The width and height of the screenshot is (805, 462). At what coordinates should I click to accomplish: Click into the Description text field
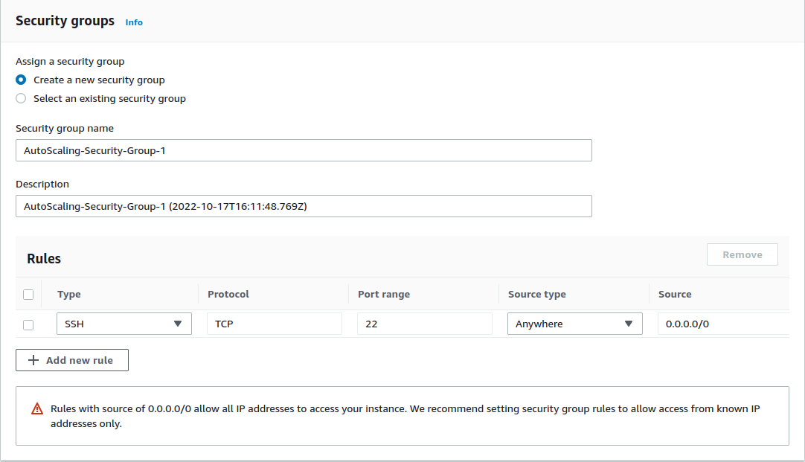tap(304, 206)
